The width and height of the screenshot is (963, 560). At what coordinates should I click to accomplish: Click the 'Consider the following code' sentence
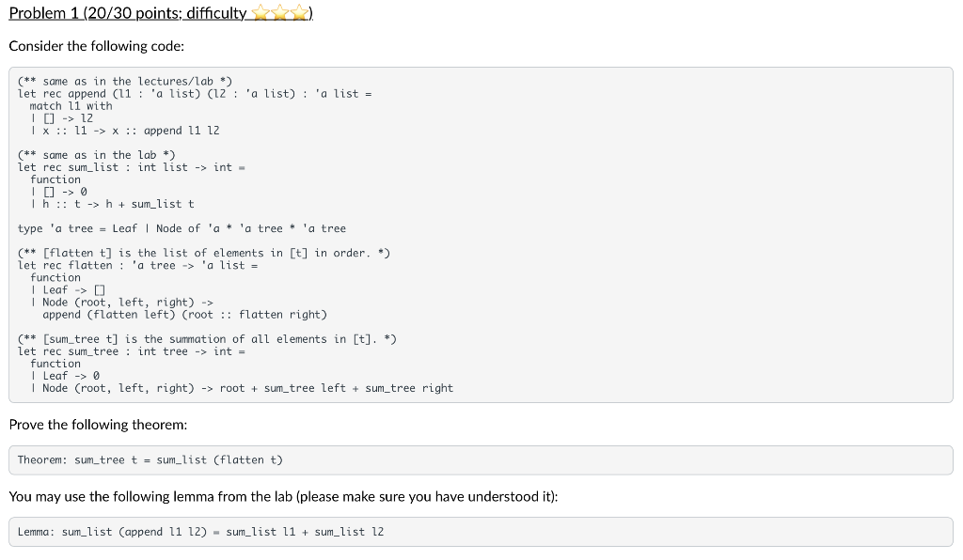97,46
